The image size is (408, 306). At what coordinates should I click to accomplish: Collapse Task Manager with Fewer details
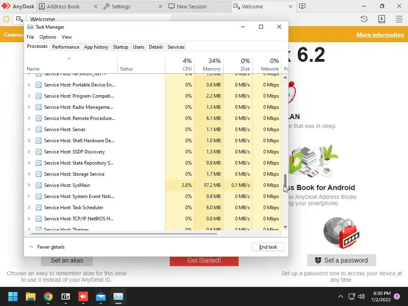(x=47, y=247)
